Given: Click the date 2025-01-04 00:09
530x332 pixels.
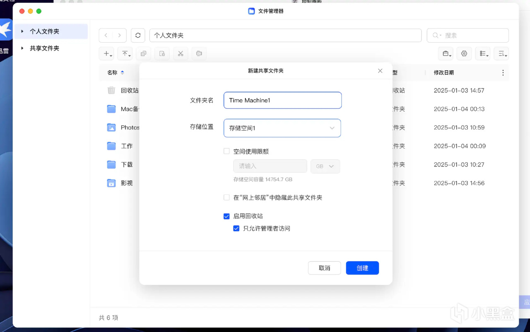Looking at the screenshot, I should click(460, 146).
